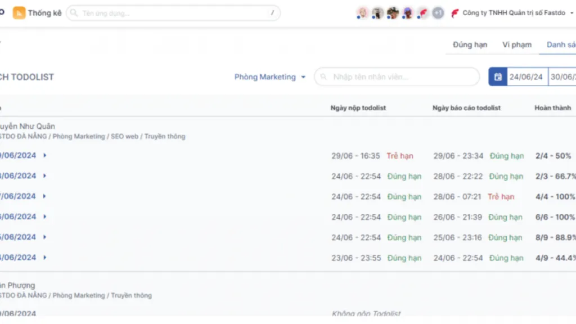576x324 pixels.
Task: Click the red Fastdo avatar beside +1
Action: click(423, 13)
